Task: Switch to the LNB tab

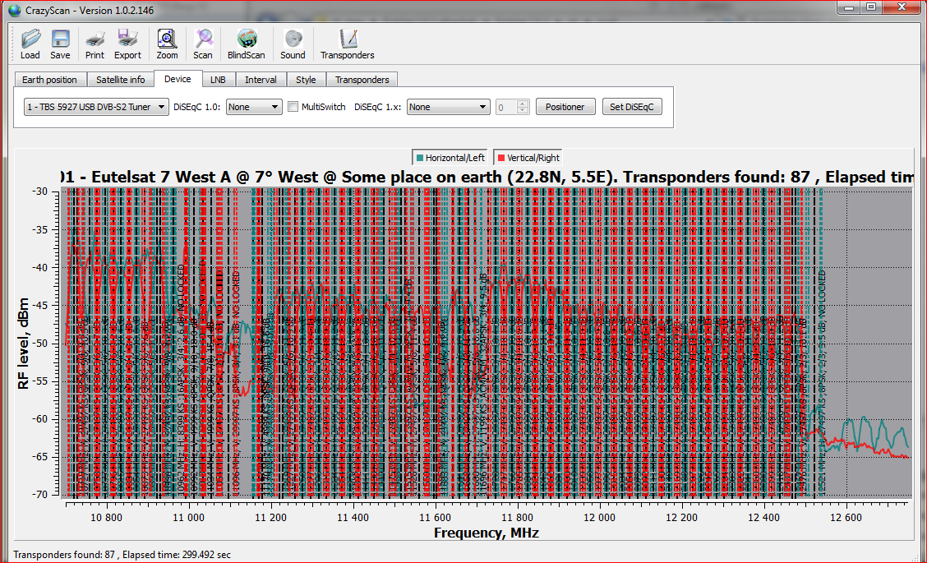Action: 217,80
